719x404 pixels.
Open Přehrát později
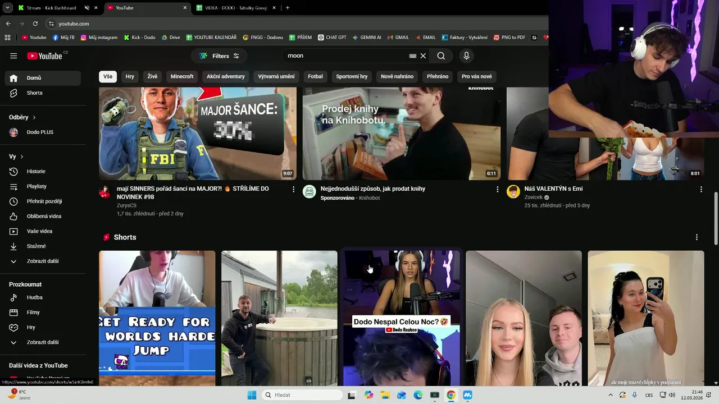43,201
